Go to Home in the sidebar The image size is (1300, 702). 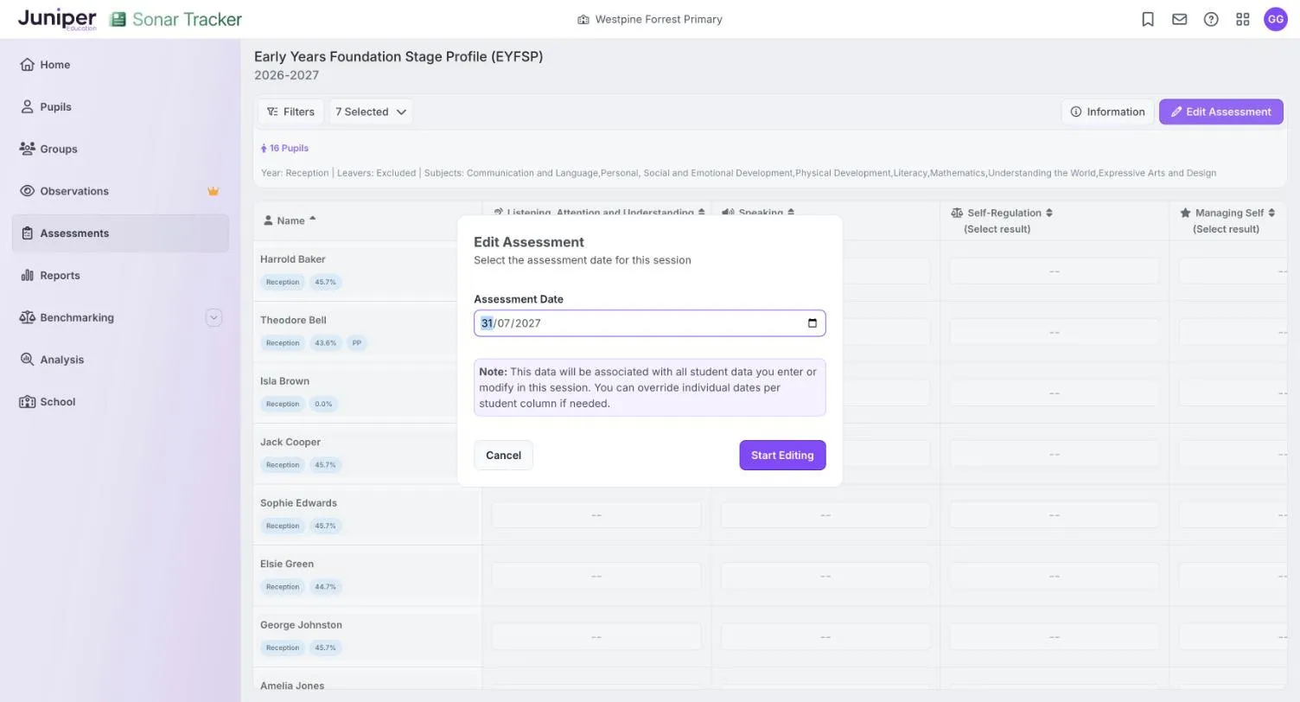coord(120,65)
